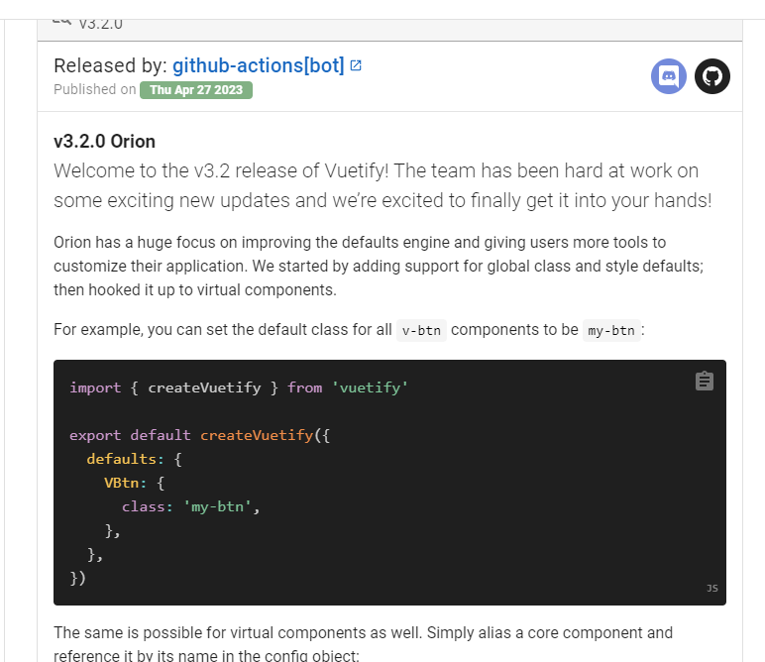Click the import createVuetify code line
765x662 pixels.
[x=239, y=387]
